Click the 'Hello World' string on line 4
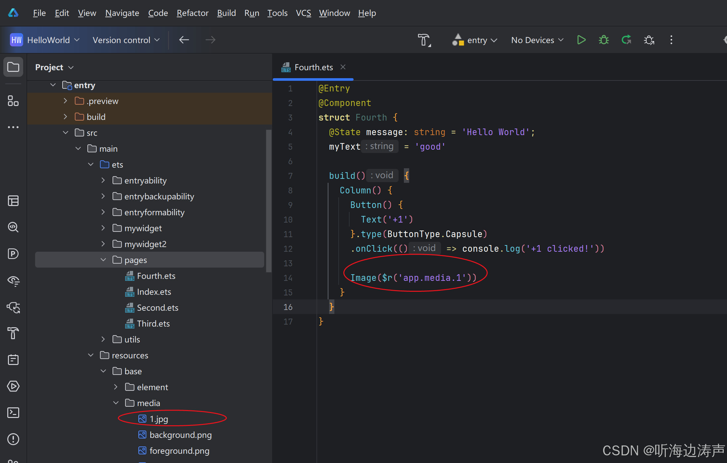The height and width of the screenshot is (463, 727). click(x=496, y=132)
